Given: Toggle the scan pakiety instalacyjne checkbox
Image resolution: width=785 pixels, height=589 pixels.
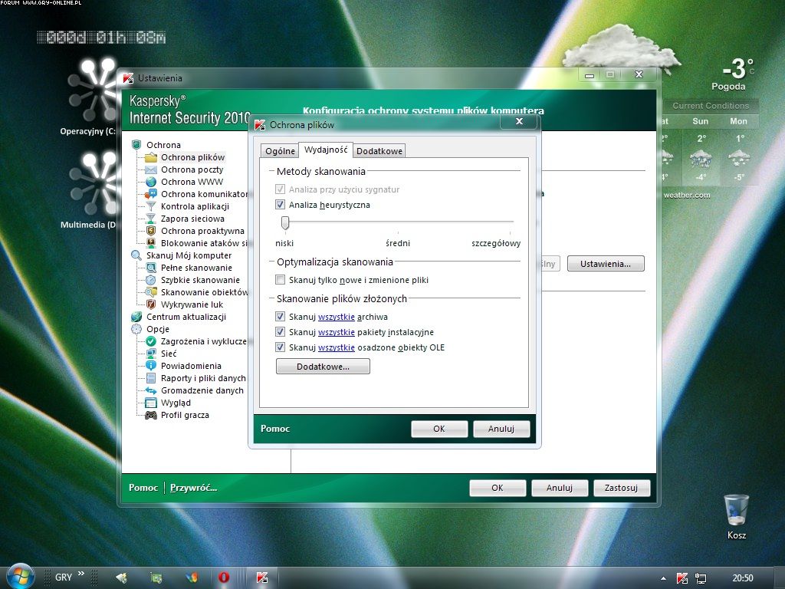Looking at the screenshot, I should click(x=281, y=331).
